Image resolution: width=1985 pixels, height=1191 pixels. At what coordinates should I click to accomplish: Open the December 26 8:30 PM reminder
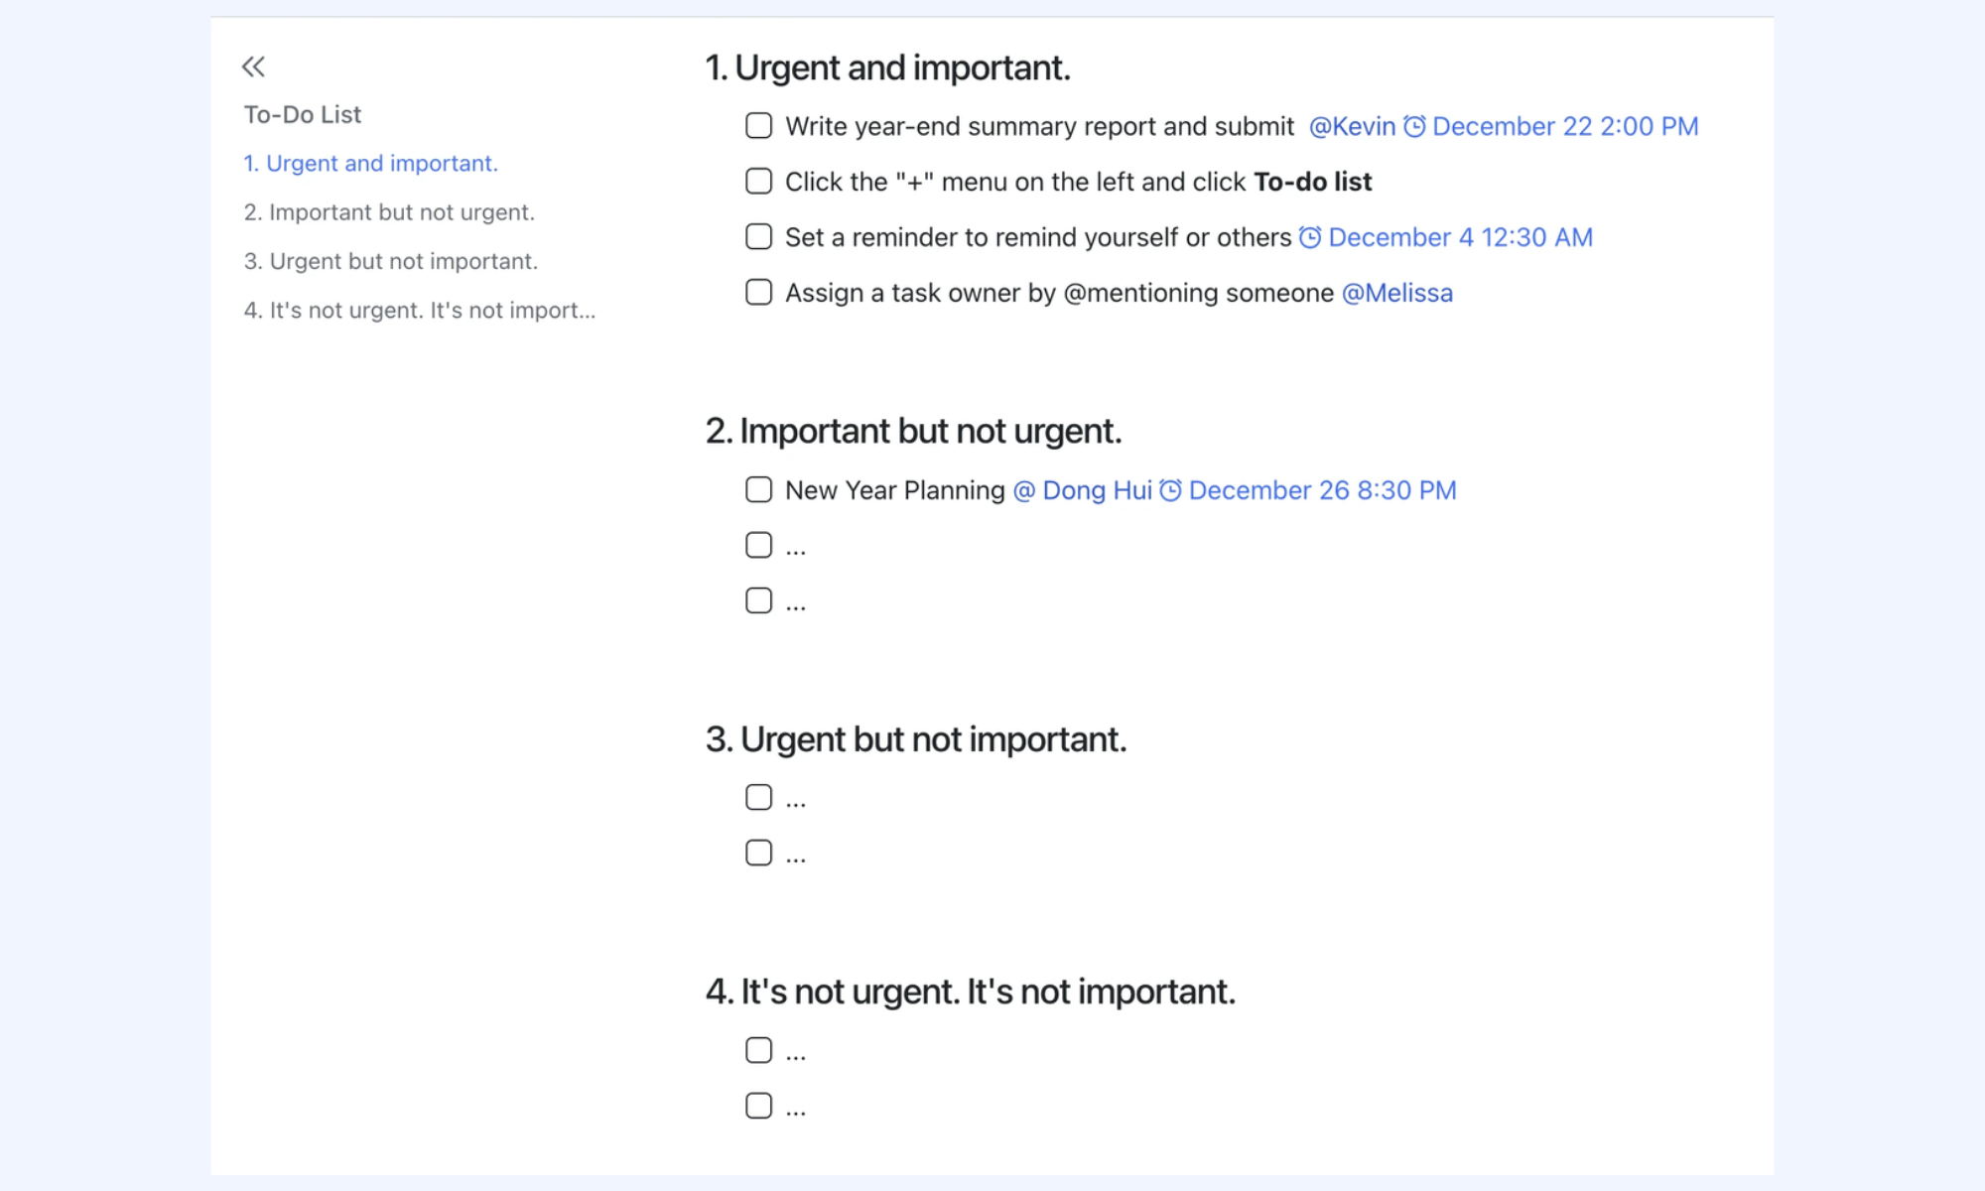pos(1322,490)
